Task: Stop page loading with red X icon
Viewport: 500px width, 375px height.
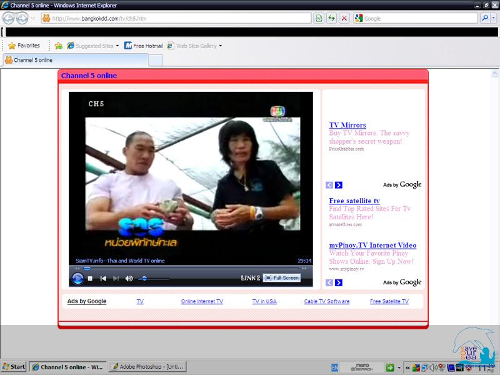Action: tap(344, 18)
